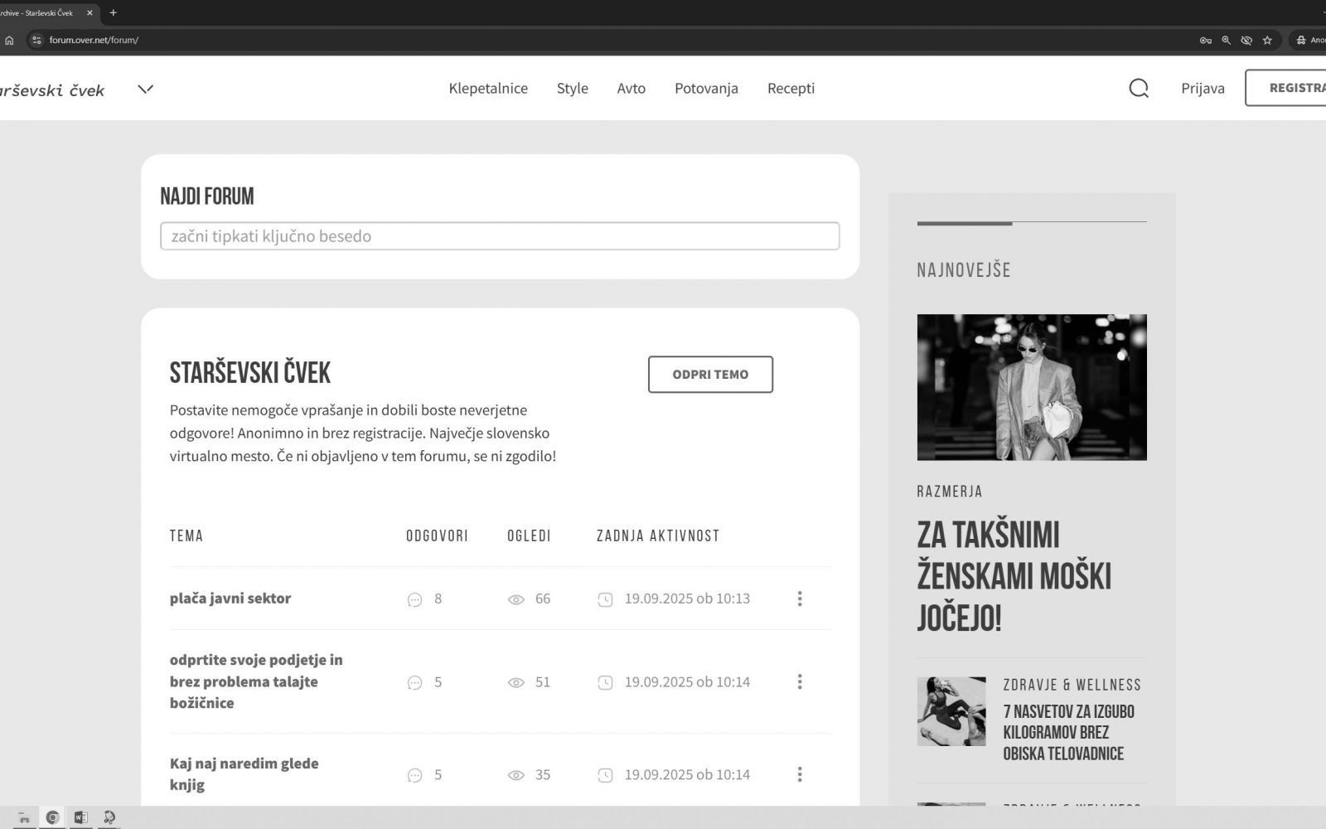
Task: Open Word from the taskbar
Action: click(x=80, y=817)
